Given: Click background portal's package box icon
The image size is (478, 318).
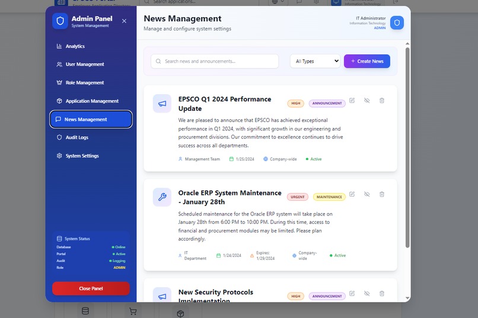Looking at the screenshot, I should (180, 313).
